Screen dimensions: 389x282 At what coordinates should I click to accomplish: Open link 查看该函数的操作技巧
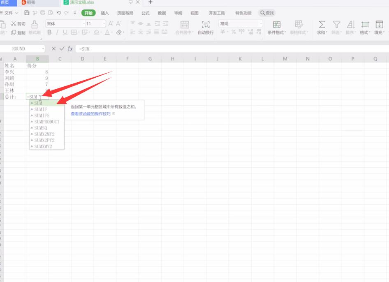tap(91, 113)
